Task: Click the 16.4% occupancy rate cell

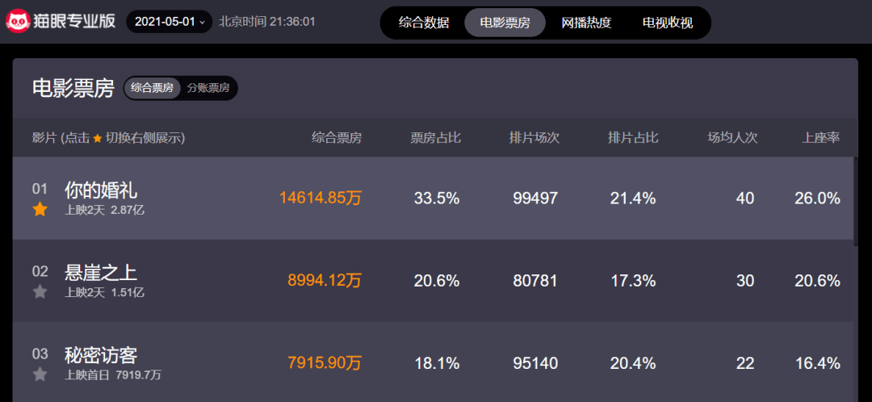Action: click(817, 363)
